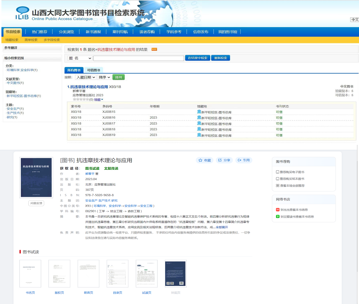Open the 信息发布 menu item
This screenshot has height=304, width=359.
pyautogui.click(x=201, y=32)
